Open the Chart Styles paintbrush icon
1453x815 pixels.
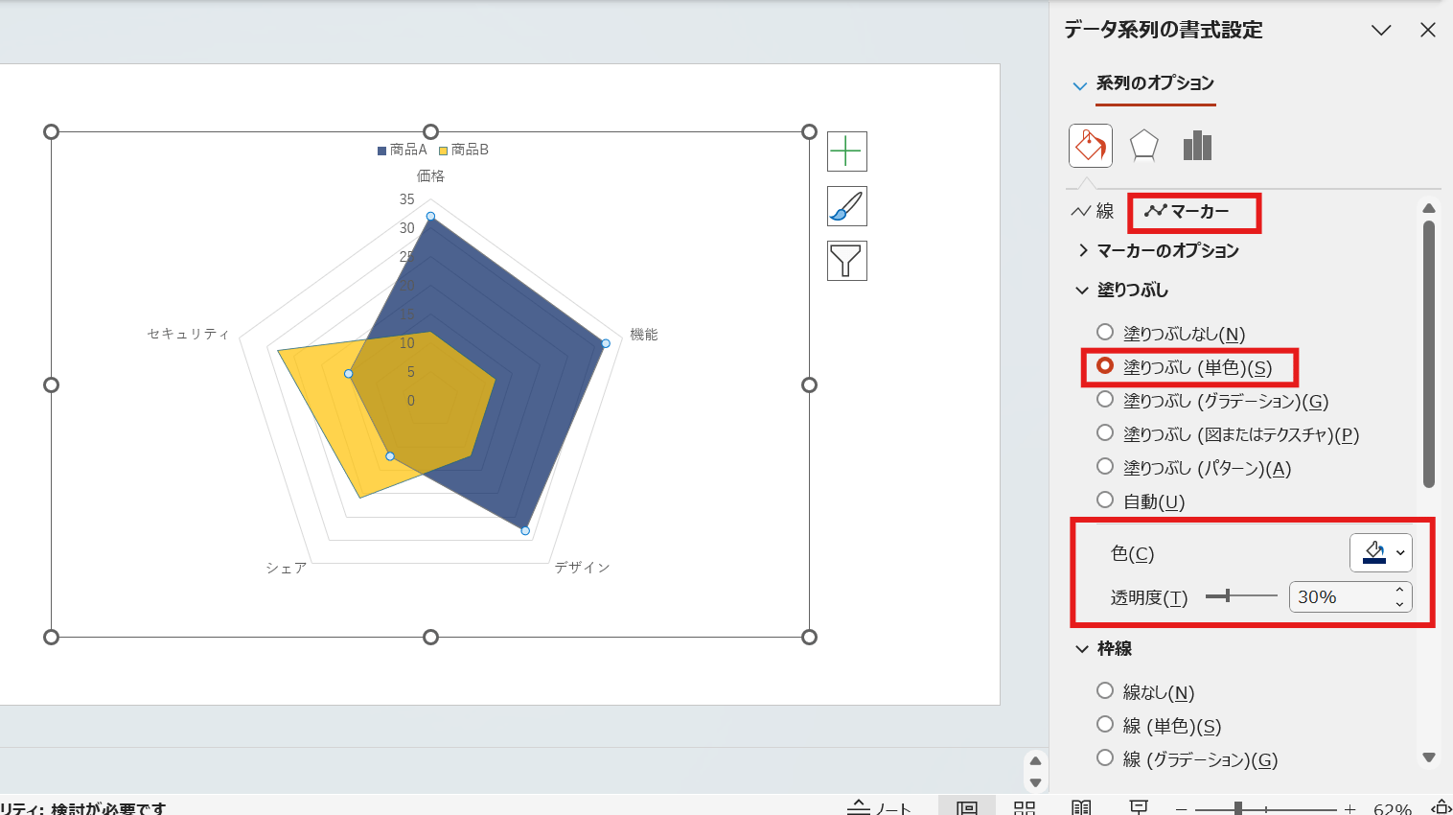tap(846, 206)
